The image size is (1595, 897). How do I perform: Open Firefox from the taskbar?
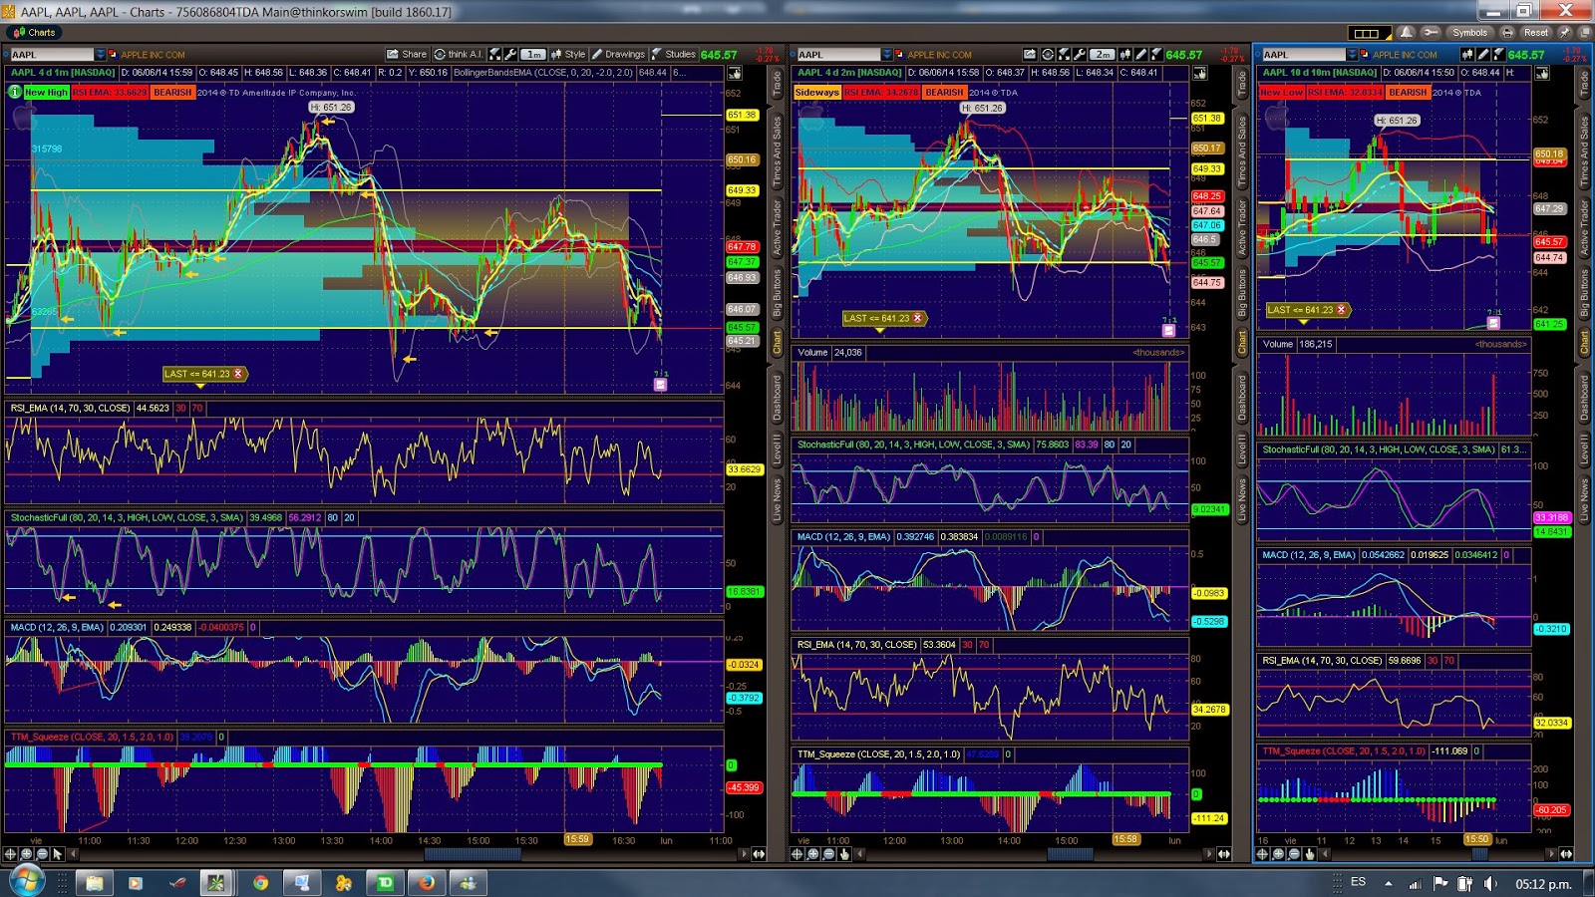coord(426,883)
